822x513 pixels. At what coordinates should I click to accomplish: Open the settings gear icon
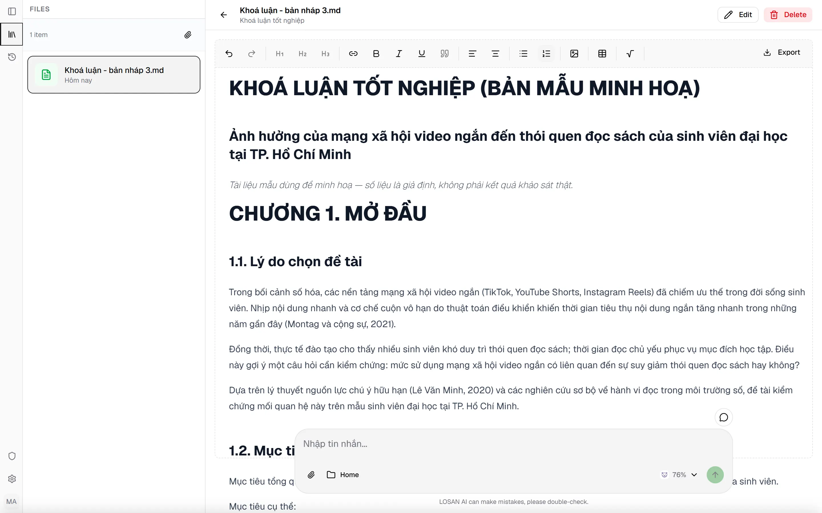click(11, 479)
